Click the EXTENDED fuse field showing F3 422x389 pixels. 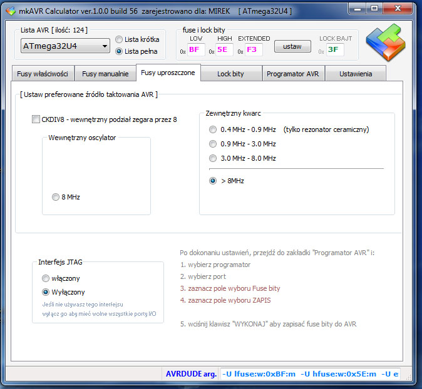pos(253,49)
